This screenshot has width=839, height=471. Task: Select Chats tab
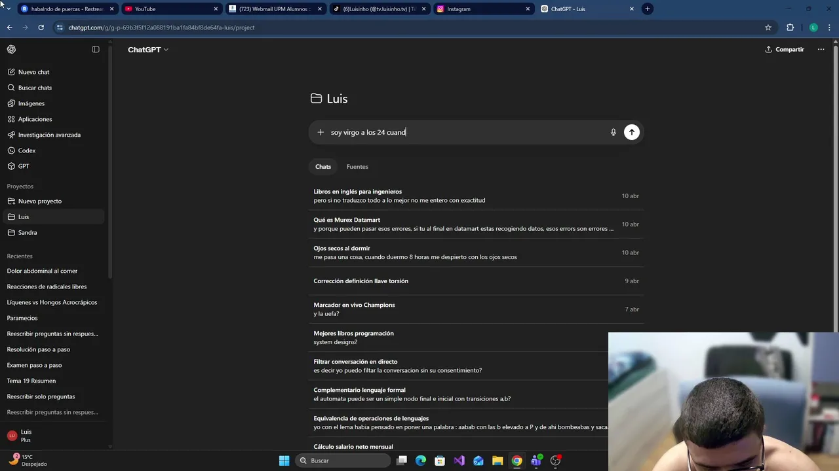pyautogui.click(x=323, y=167)
